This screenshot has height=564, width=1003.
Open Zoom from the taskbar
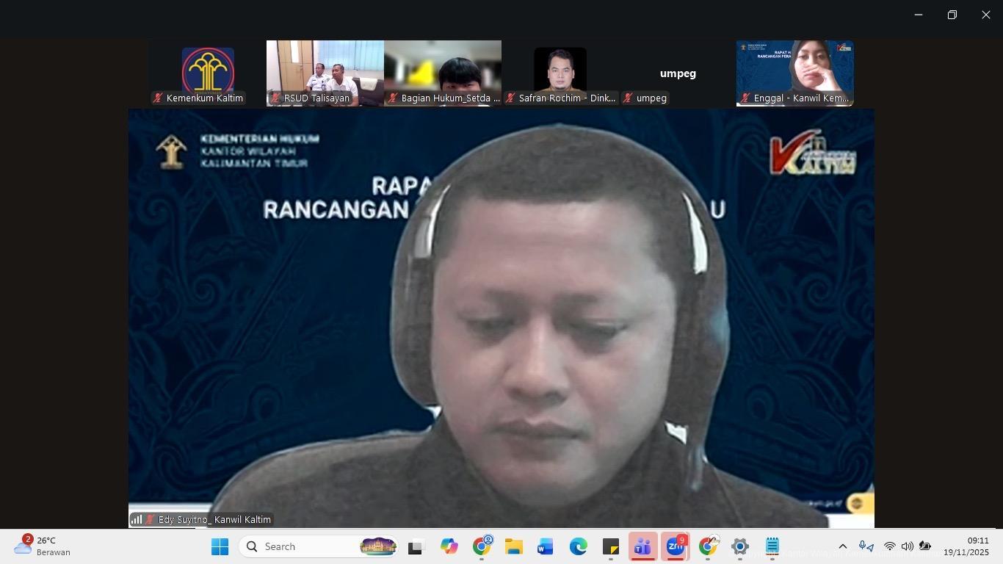(x=675, y=546)
